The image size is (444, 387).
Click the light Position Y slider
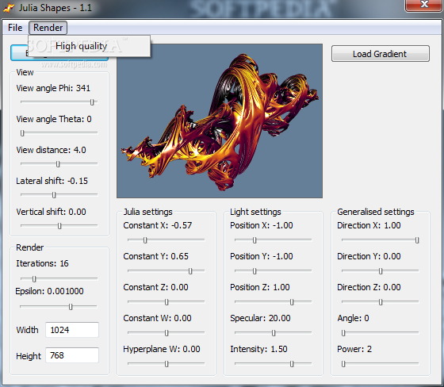pyautogui.click(x=273, y=271)
